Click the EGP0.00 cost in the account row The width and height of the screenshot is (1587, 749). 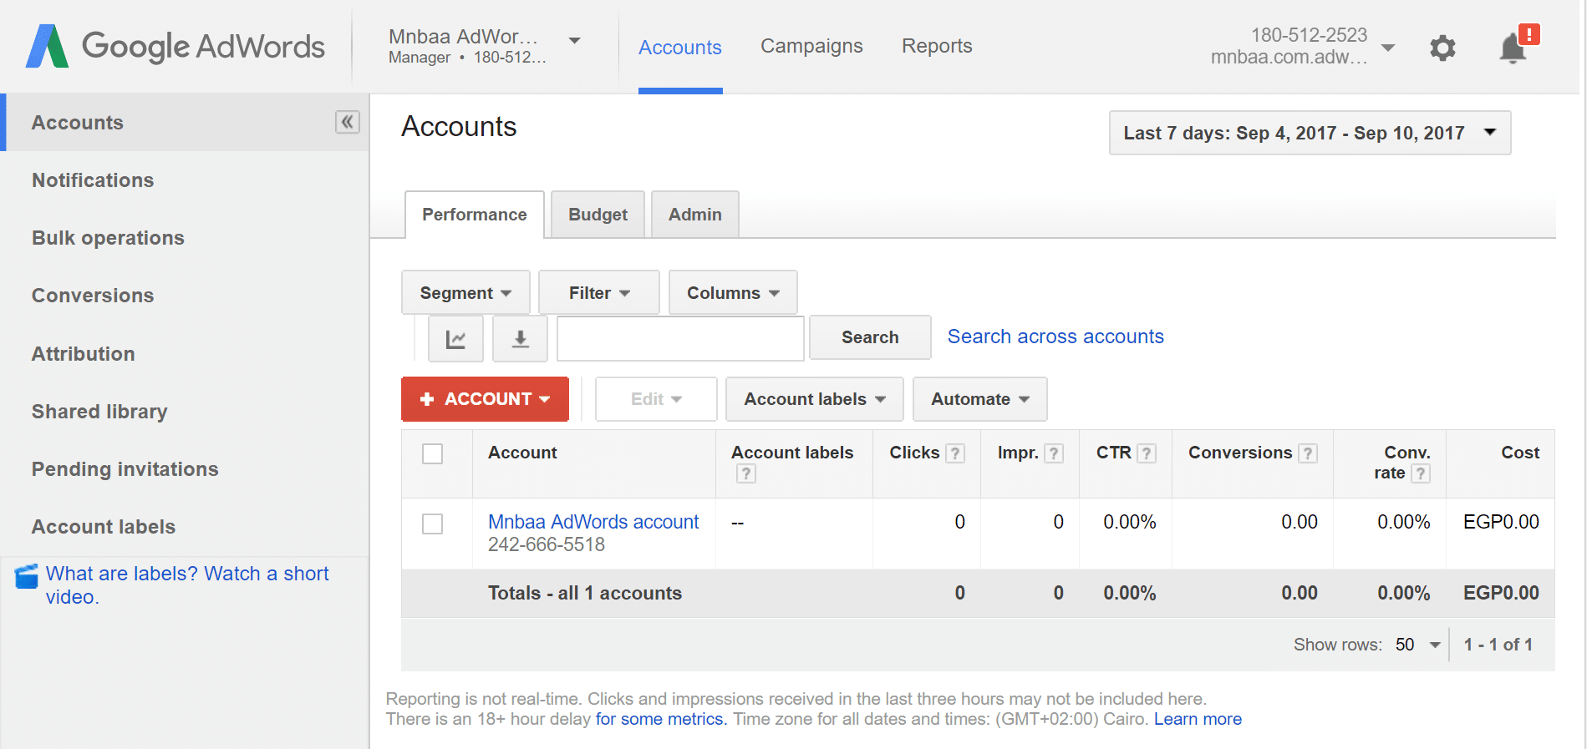(x=1501, y=522)
